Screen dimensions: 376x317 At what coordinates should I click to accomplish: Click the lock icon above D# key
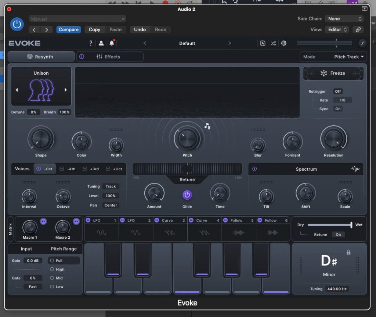click(x=348, y=252)
